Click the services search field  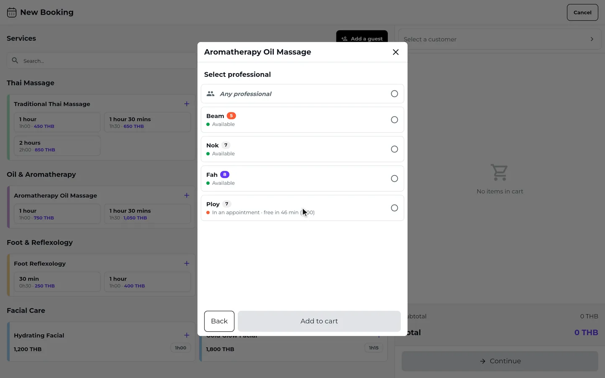coord(102,61)
